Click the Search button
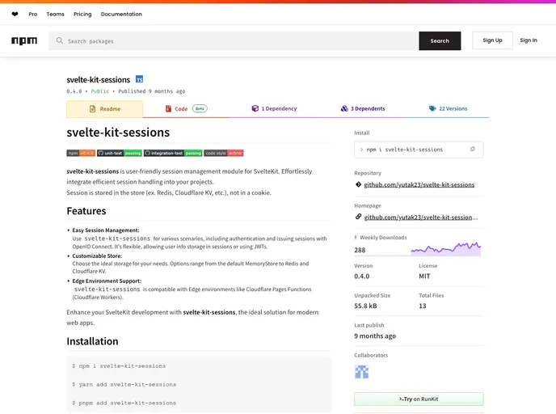Viewport: 556px width, 414px height. pyautogui.click(x=440, y=40)
